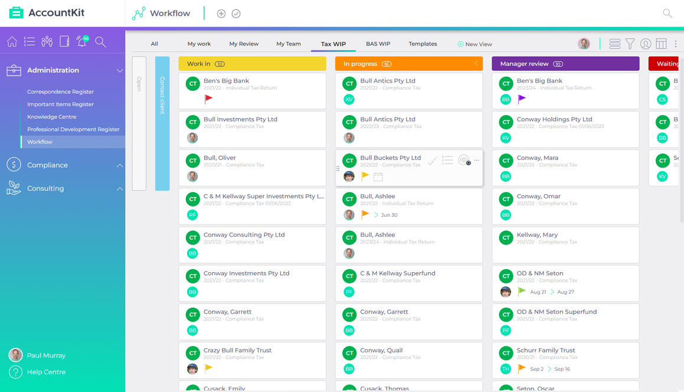The height and width of the screenshot is (392, 684).
Task: Open Conway Holdings Pty Ltd card
Action: pos(565,129)
